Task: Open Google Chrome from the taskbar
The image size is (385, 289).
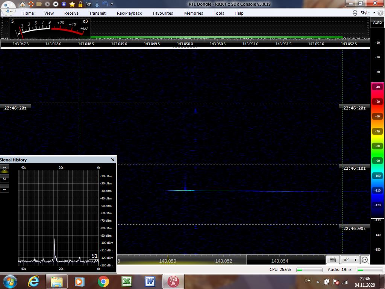Action: point(103,281)
